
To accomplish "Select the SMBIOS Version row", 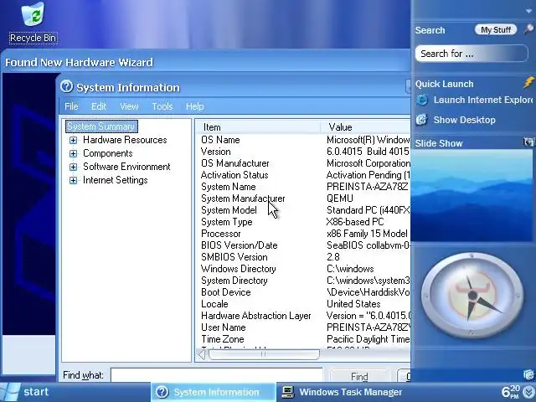I will point(305,257).
